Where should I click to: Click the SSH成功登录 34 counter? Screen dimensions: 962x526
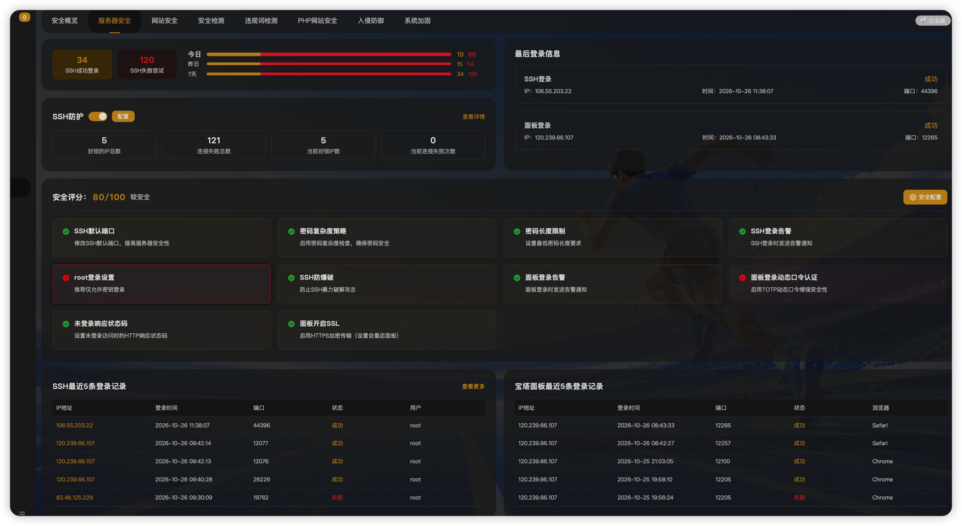click(82, 64)
